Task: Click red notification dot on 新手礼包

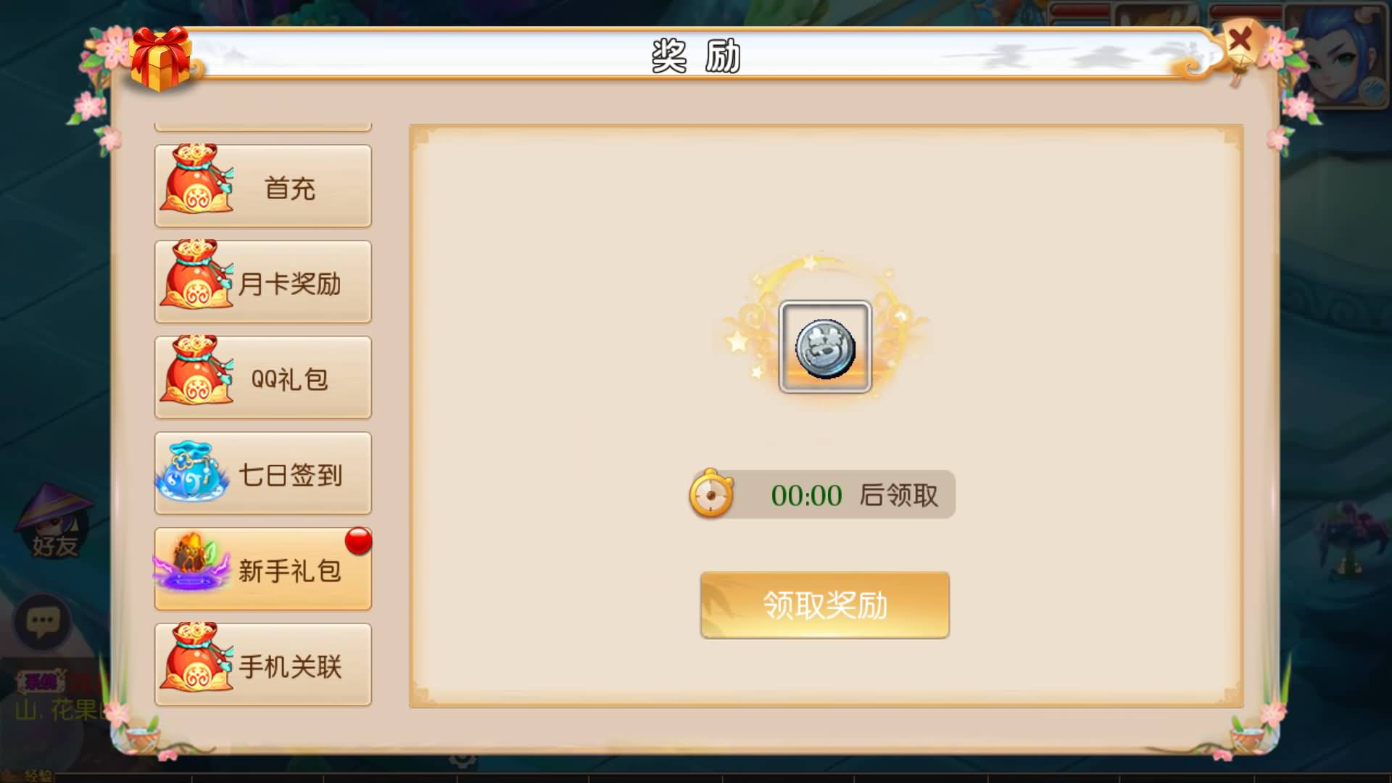Action: [x=358, y=541]
